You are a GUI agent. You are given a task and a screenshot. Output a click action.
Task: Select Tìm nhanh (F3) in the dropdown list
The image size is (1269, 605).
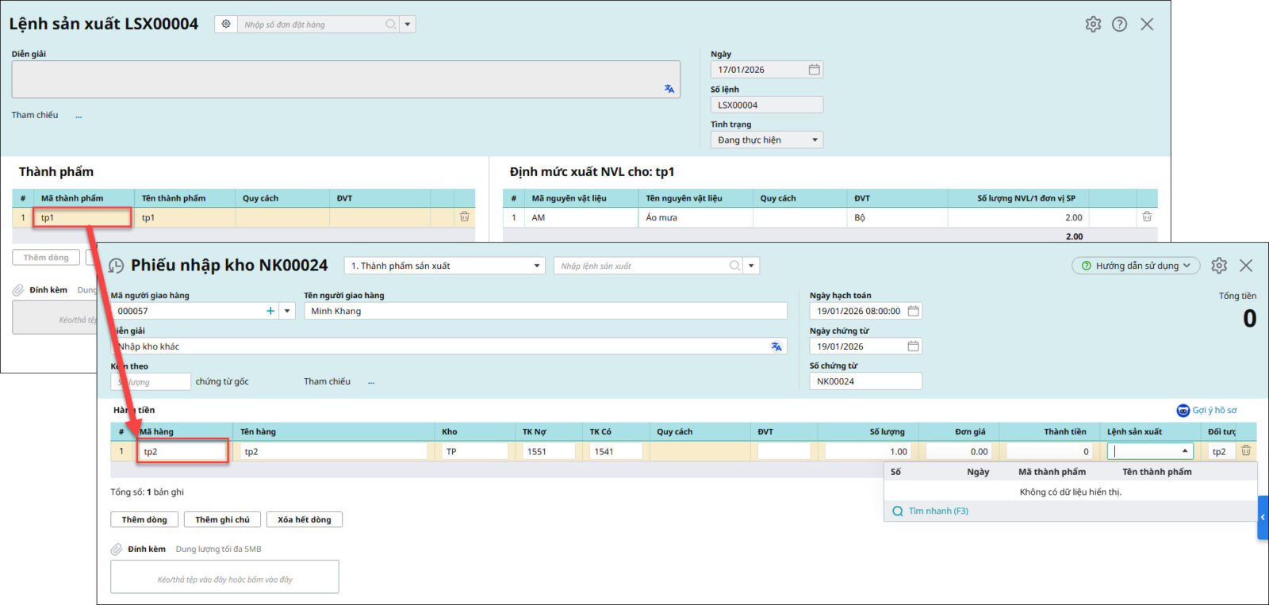937,511
